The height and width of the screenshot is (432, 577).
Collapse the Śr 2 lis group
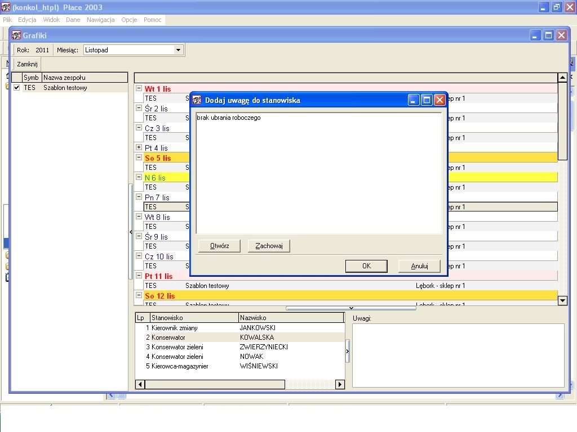click(139, 108)
